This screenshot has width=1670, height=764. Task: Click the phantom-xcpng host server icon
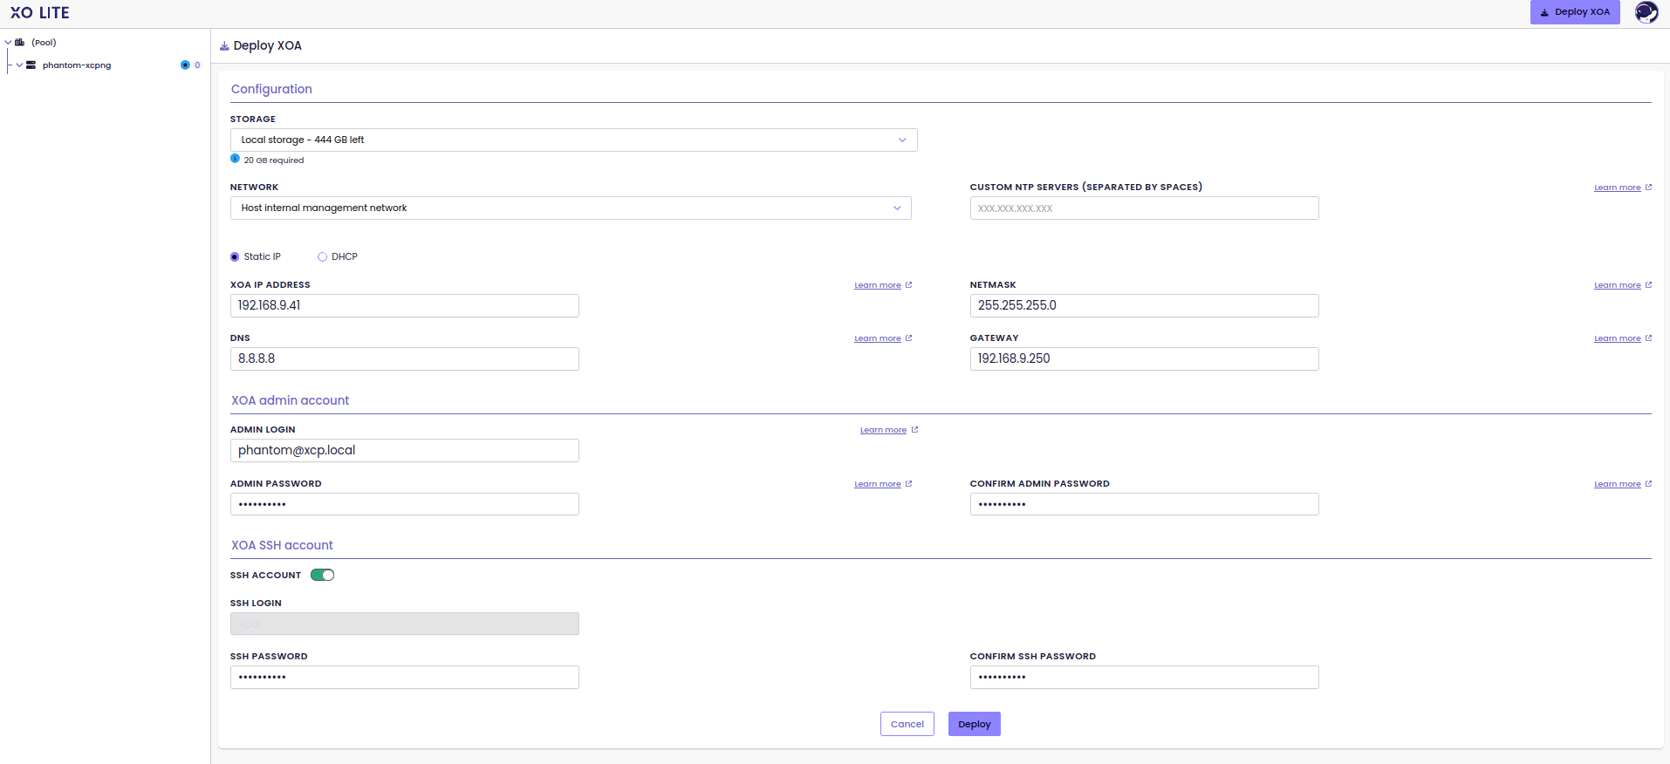tap(31, 65)
